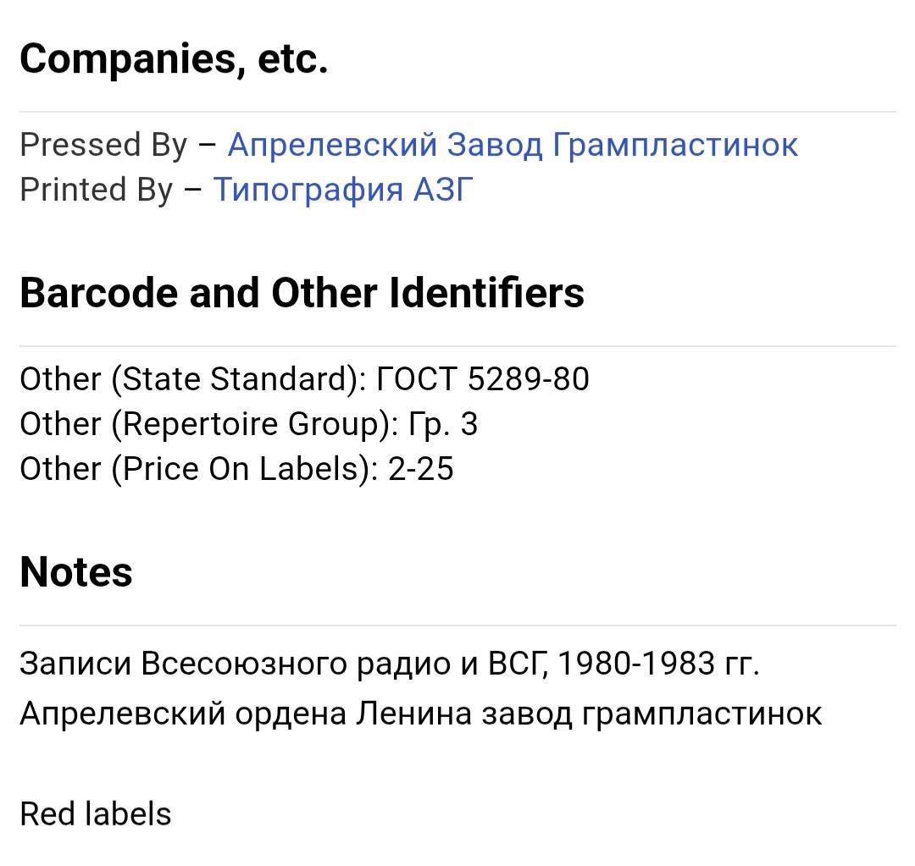Click the "Notes" section heading
The image size is (915, 866).
click(x=76, y=571)
